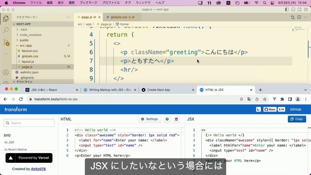Reload the transform.tools page
The image size is (311, 175).
[x=21, y=99]
